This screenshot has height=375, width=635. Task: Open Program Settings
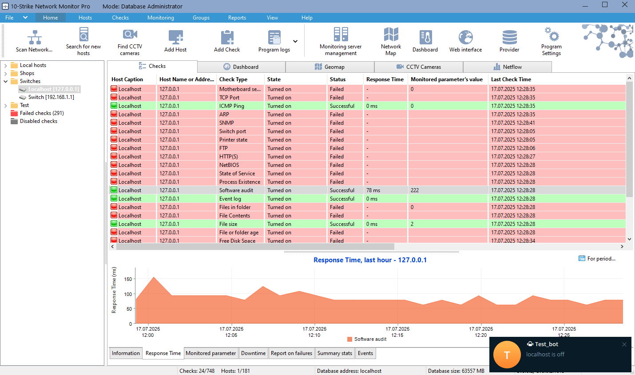click(552, 41)
